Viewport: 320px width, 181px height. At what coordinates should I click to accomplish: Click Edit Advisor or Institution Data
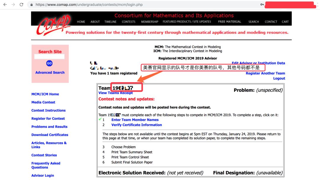click(x=258, y=63)
